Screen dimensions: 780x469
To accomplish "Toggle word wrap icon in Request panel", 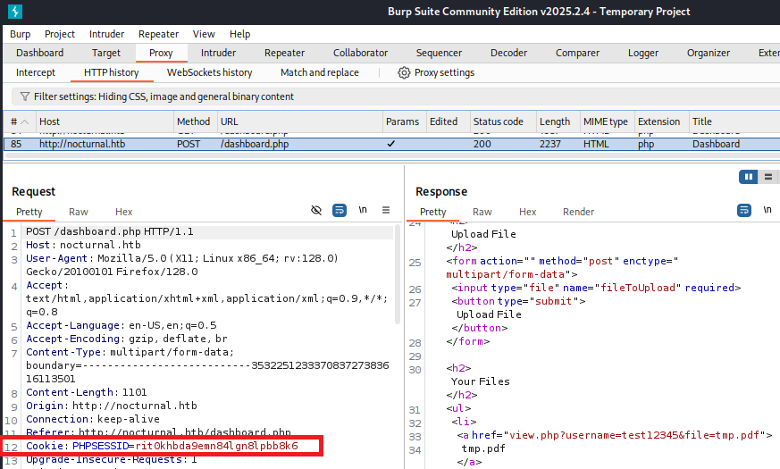I will (340, 210).
